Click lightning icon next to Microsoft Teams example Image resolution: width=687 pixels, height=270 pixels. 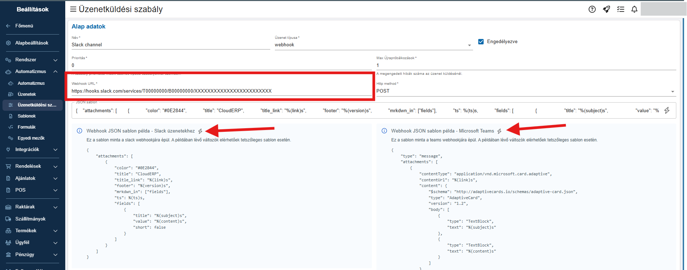pyautogui.click(x=499, y=131)
